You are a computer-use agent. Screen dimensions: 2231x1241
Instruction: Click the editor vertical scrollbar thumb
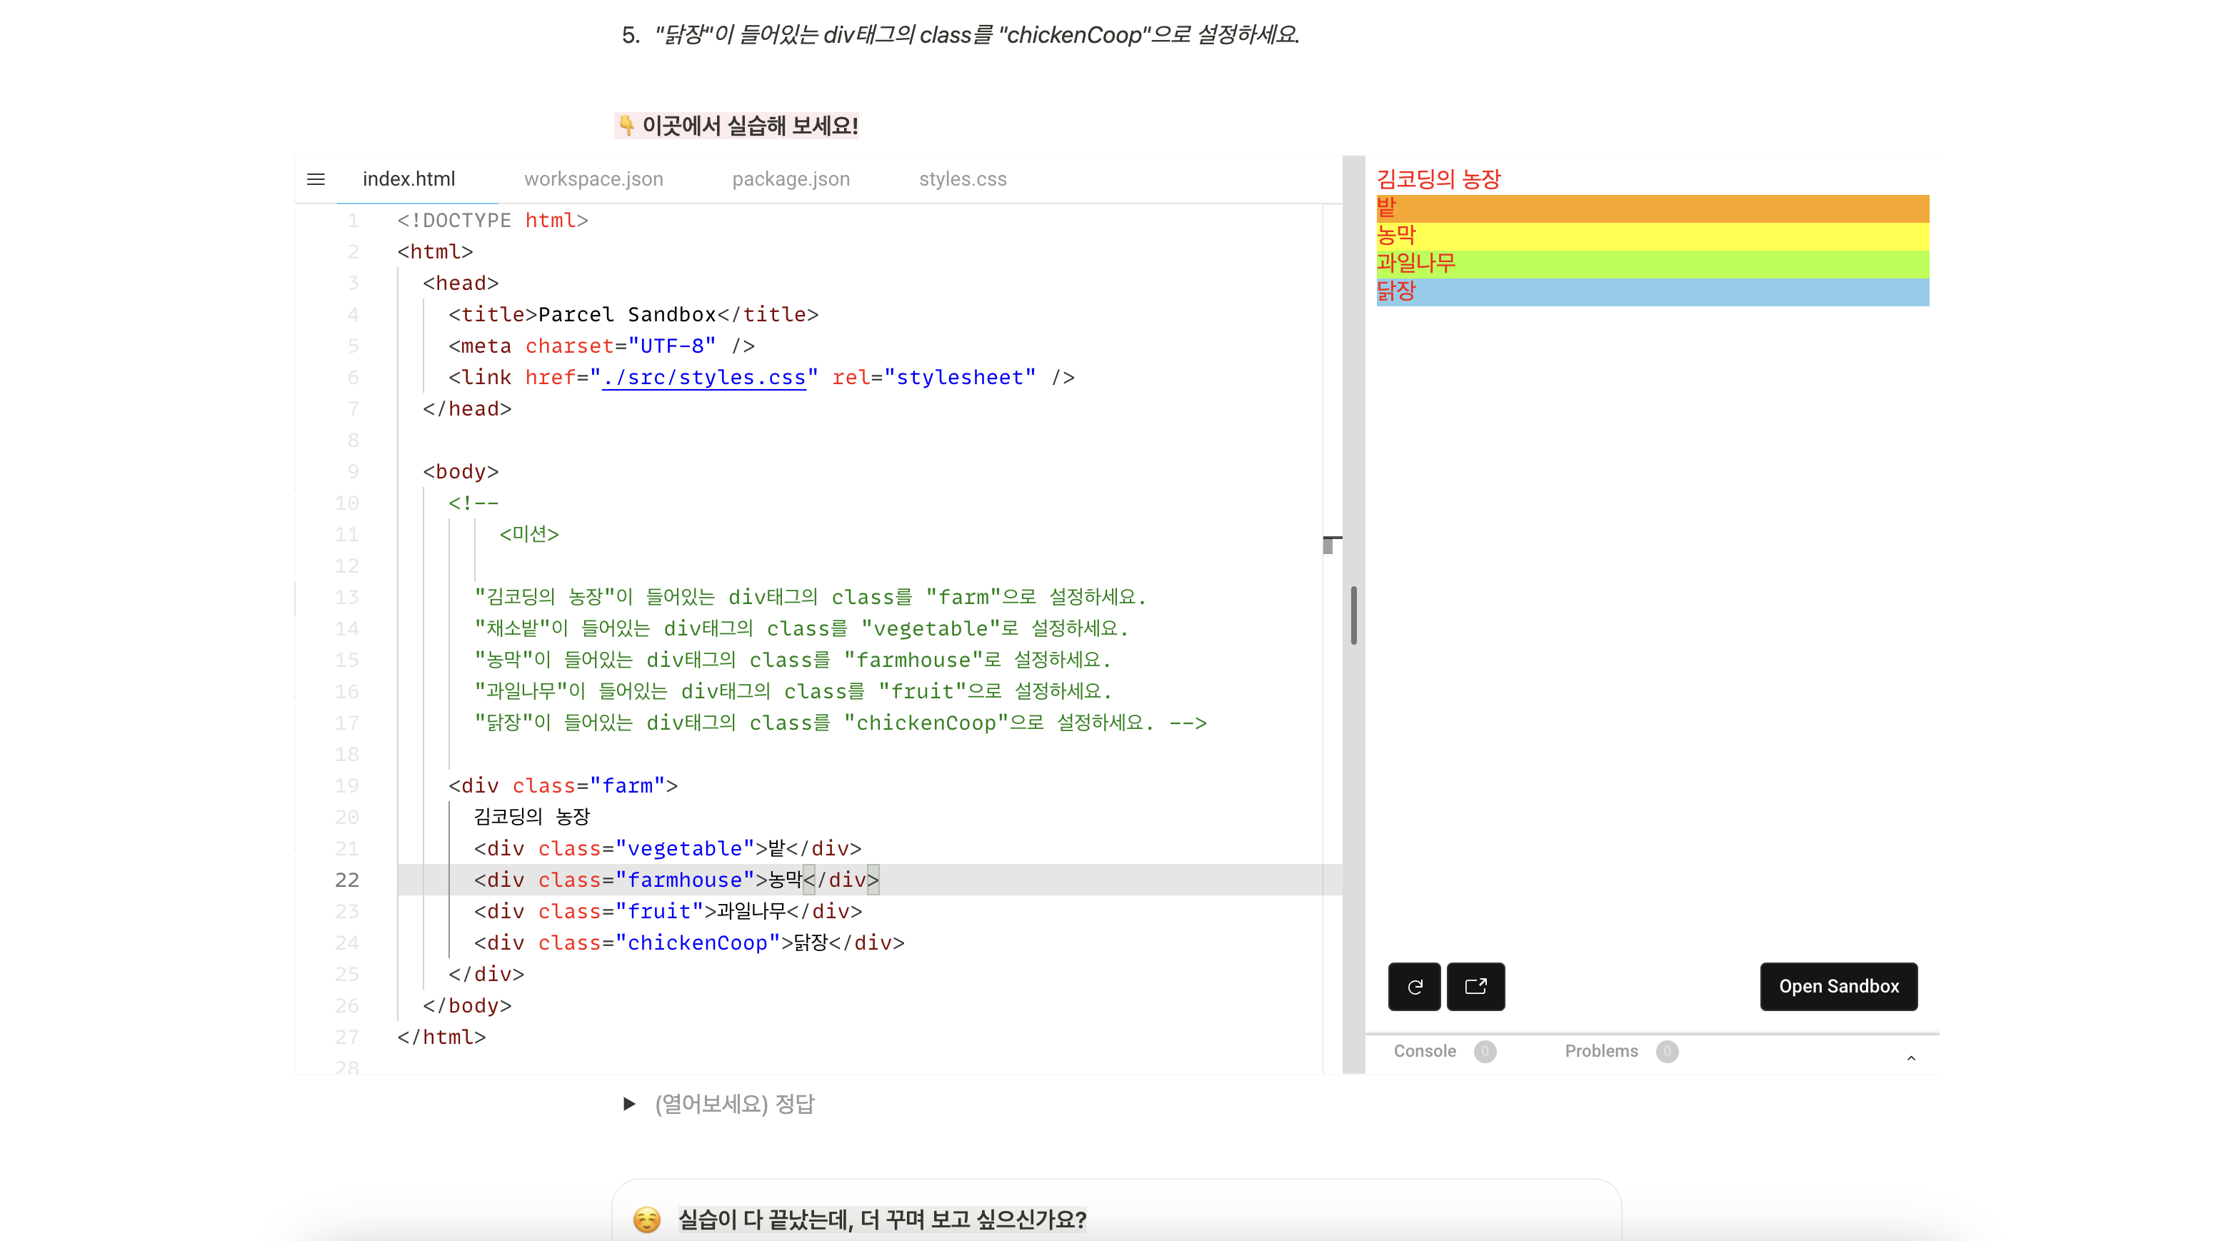click(x=1353, y=615)
